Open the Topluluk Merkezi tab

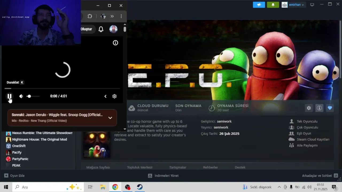(x=139, y=167)
